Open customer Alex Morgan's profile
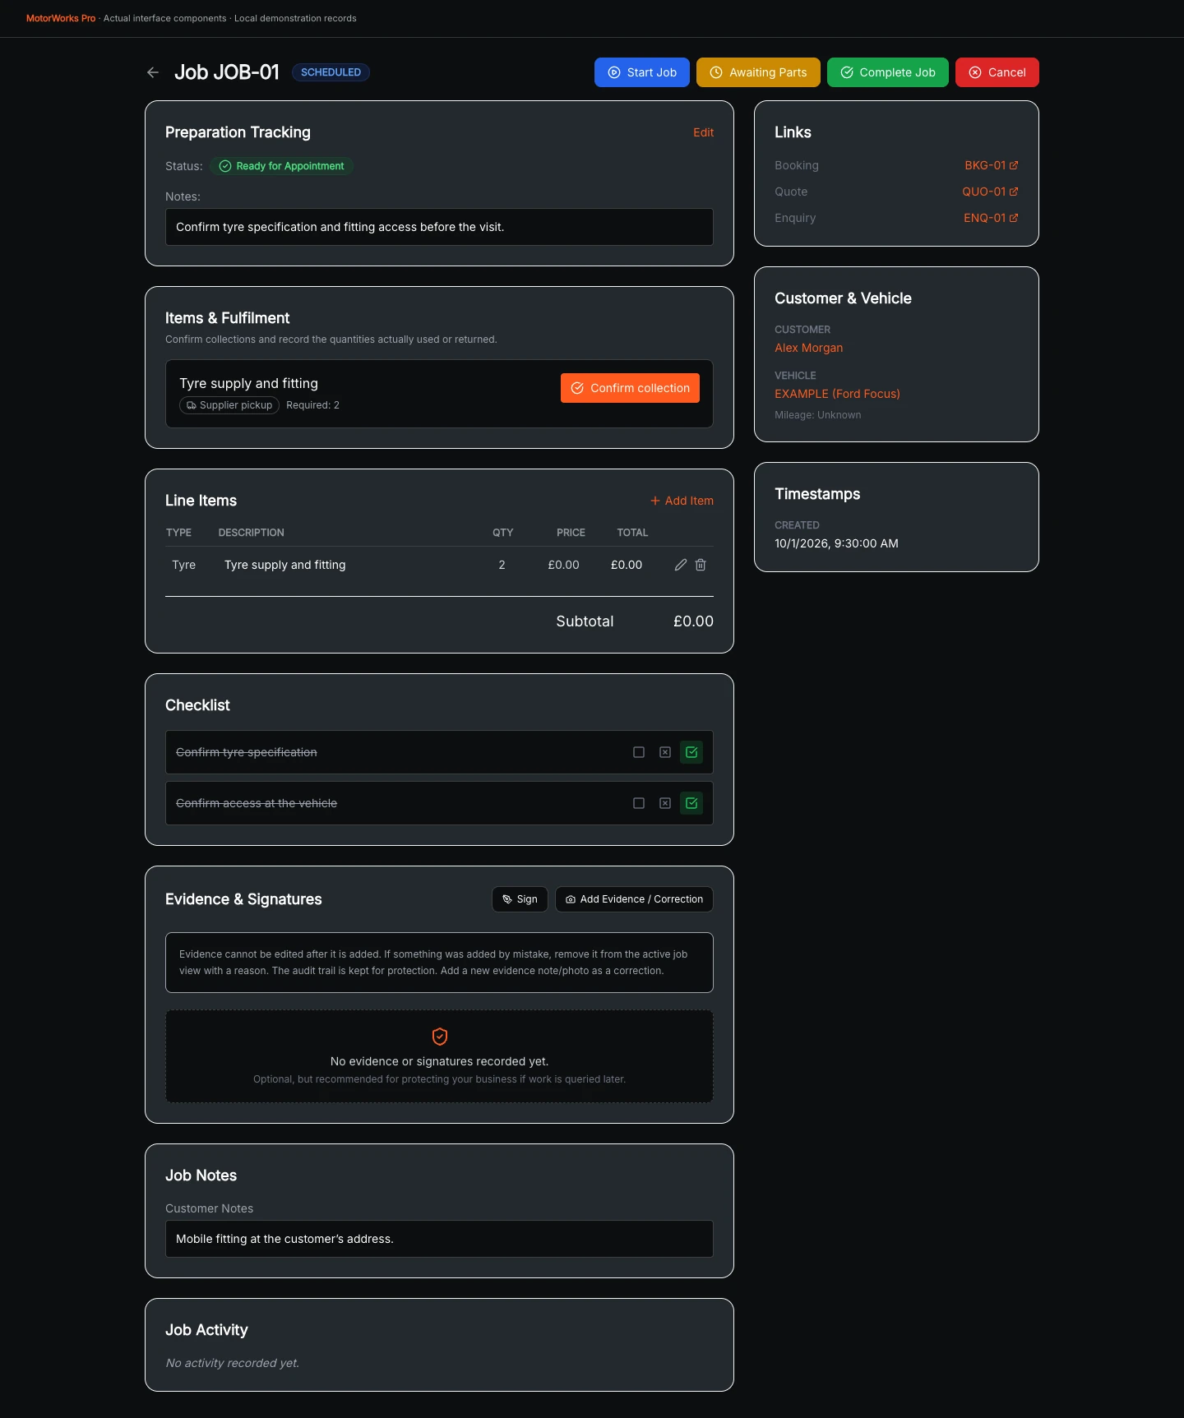The width and height of the screenshot is (1184, 1418). click(808, 348)
